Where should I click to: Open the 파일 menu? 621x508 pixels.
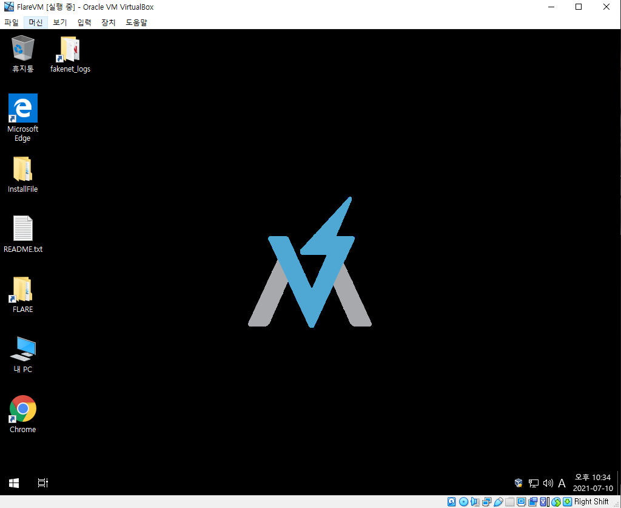pyautogui.click(x=11, y=22)
